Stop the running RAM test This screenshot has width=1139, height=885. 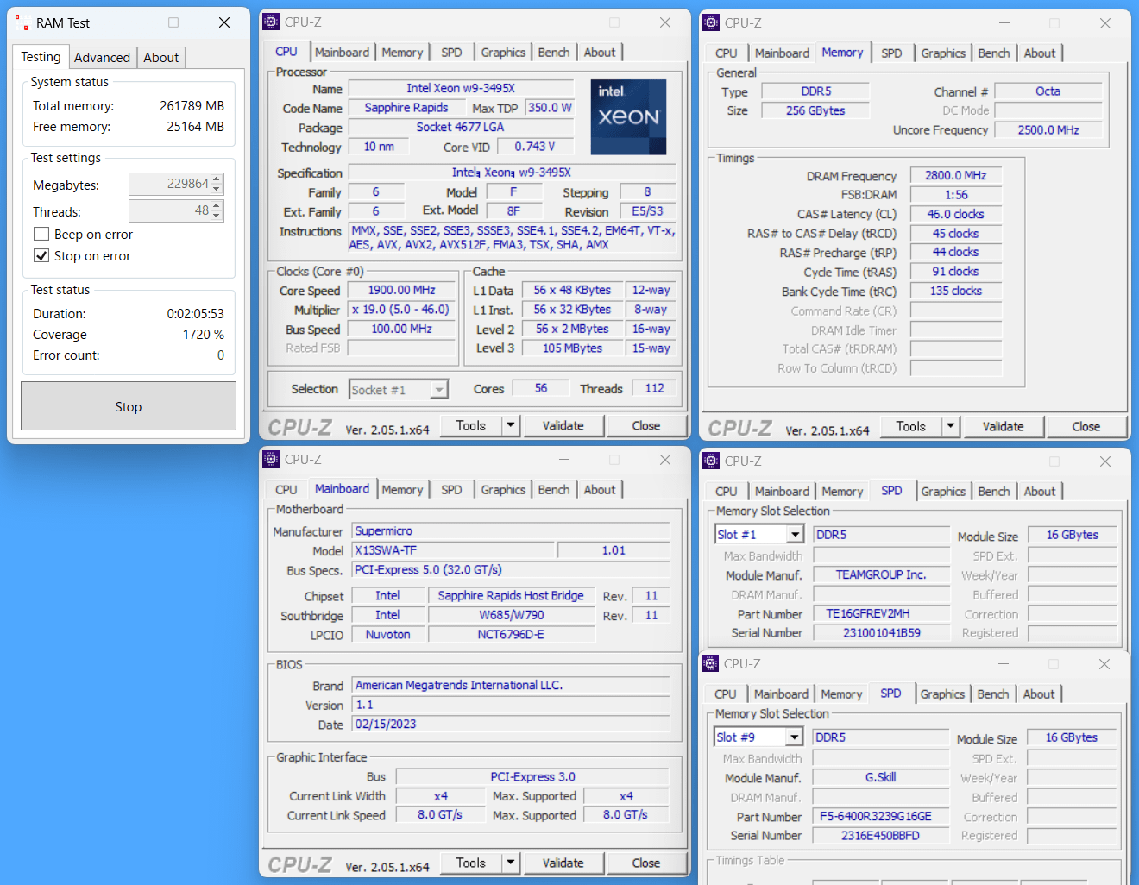[x=129, y=406]
